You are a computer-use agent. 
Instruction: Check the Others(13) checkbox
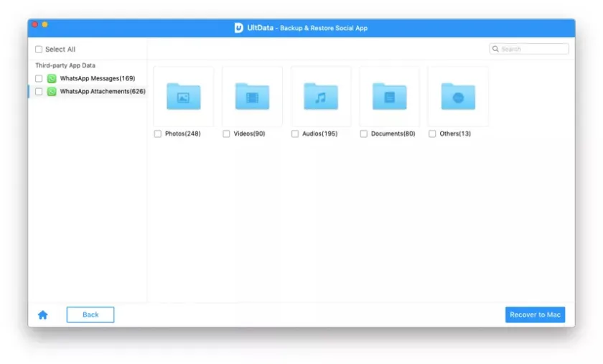pyautogui.click(x=432, y=134)
